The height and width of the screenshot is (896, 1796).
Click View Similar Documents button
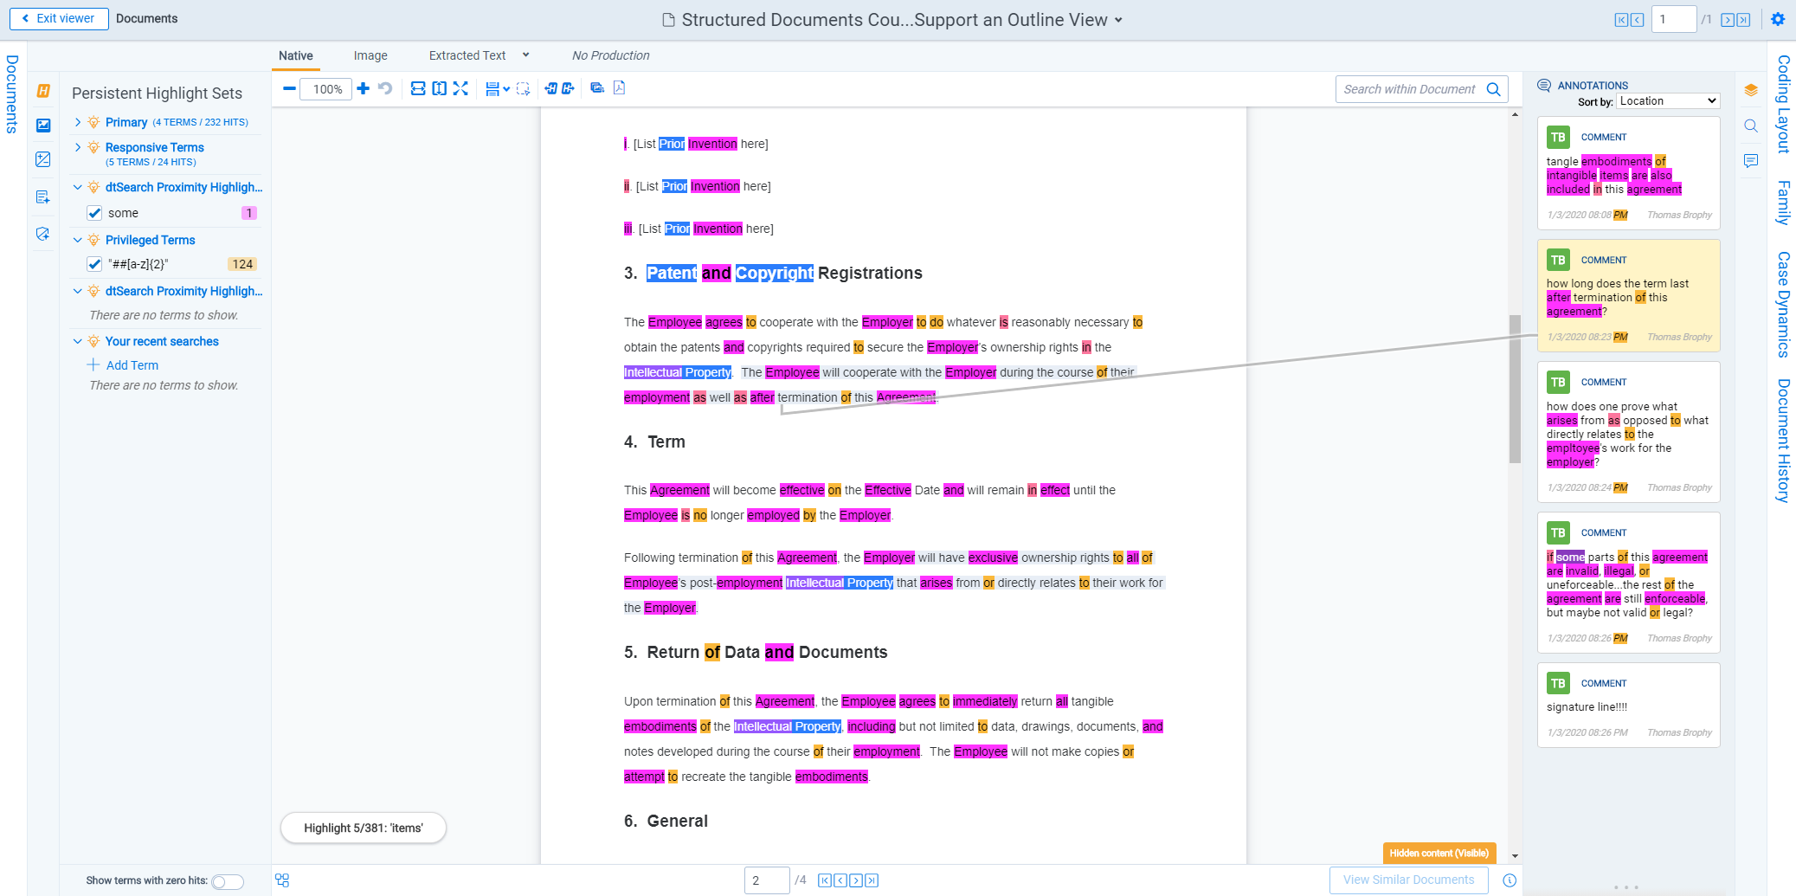[1408, 880]
